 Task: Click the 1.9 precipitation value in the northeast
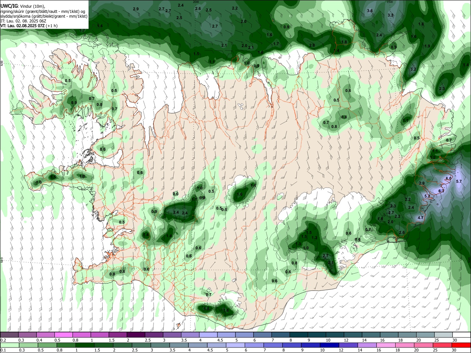pyautogui.click(x=427, y=46)
